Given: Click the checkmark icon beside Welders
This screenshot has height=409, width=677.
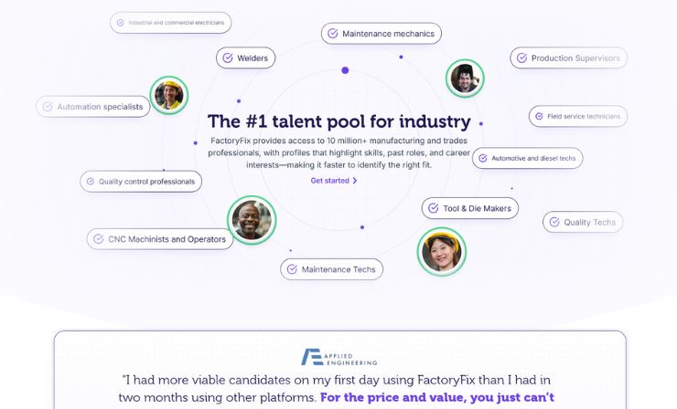Looking at the screenshot, I should point(228,58).
